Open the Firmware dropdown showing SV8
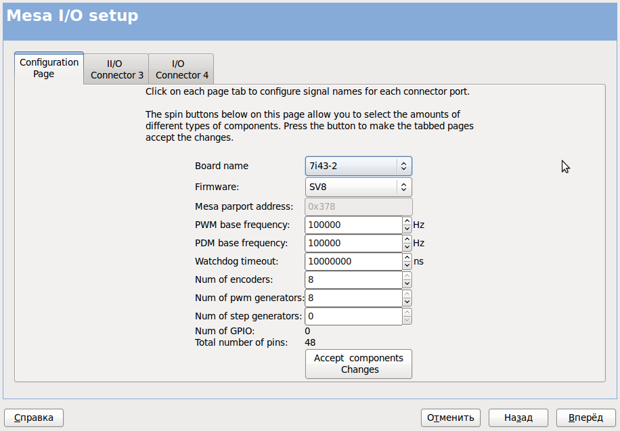This screenshot has width=620, height=431. (x=358, y=187)
